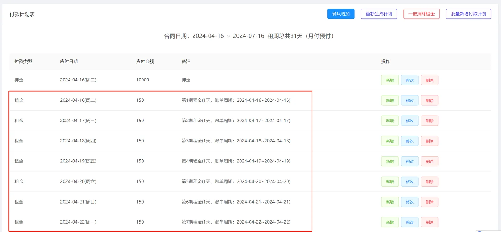Click the 第5期租金 remark text
501x232 pixels.
tap(236, 182)
